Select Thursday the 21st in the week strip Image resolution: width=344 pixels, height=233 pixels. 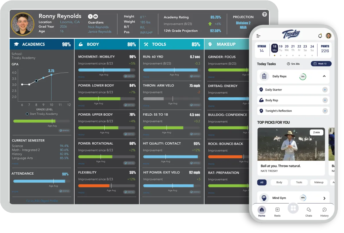[293, 48]
